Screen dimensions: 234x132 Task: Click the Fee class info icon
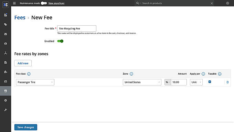[29, 74]
